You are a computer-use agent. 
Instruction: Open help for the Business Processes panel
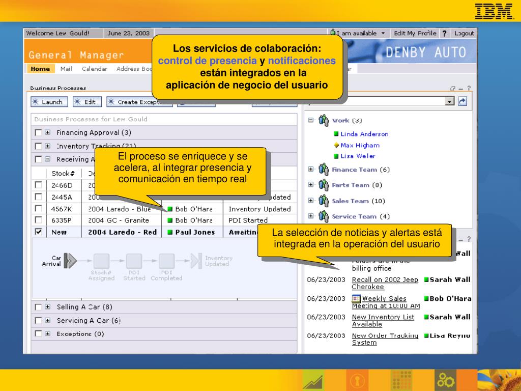(x=469, y=89)
